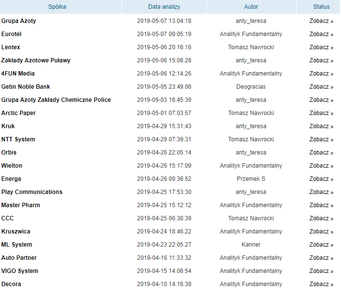Select company name Orbis
Screen dimensions: 341x290
pyautogui.click(x=9, y=153)
